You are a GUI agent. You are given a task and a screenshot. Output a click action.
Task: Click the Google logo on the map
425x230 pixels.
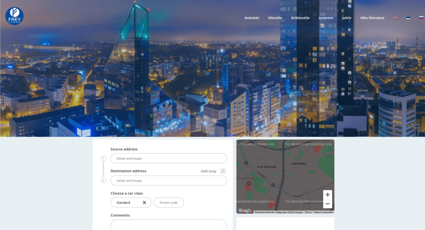tap(245, 211)
